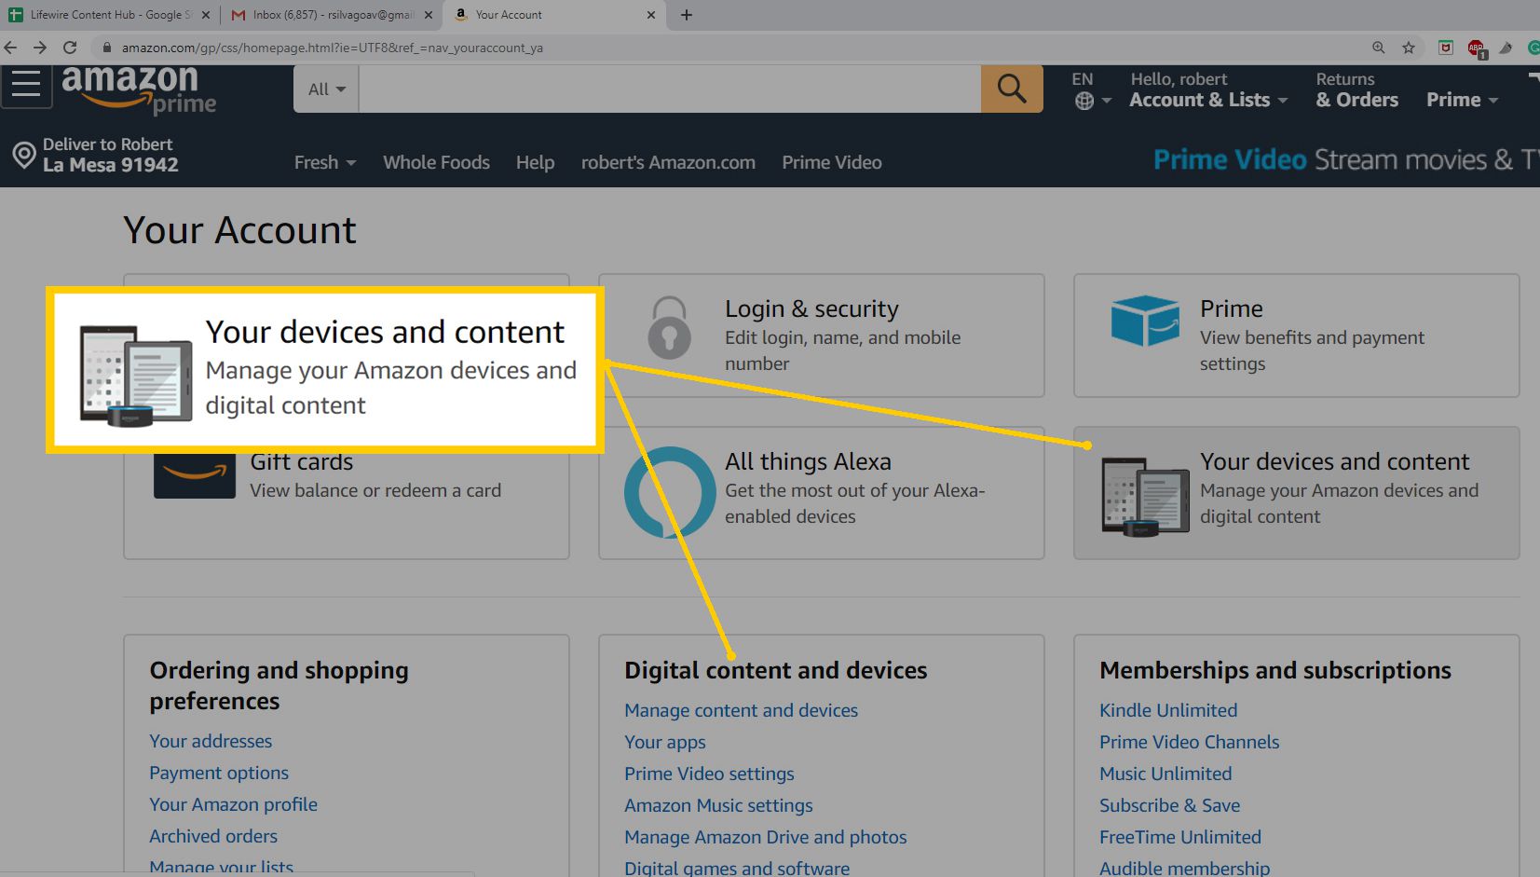The height and width of the screenshot is (877, 1540).
Task: Click the Pocket extension icon
Action: (x=1446, y=48)
